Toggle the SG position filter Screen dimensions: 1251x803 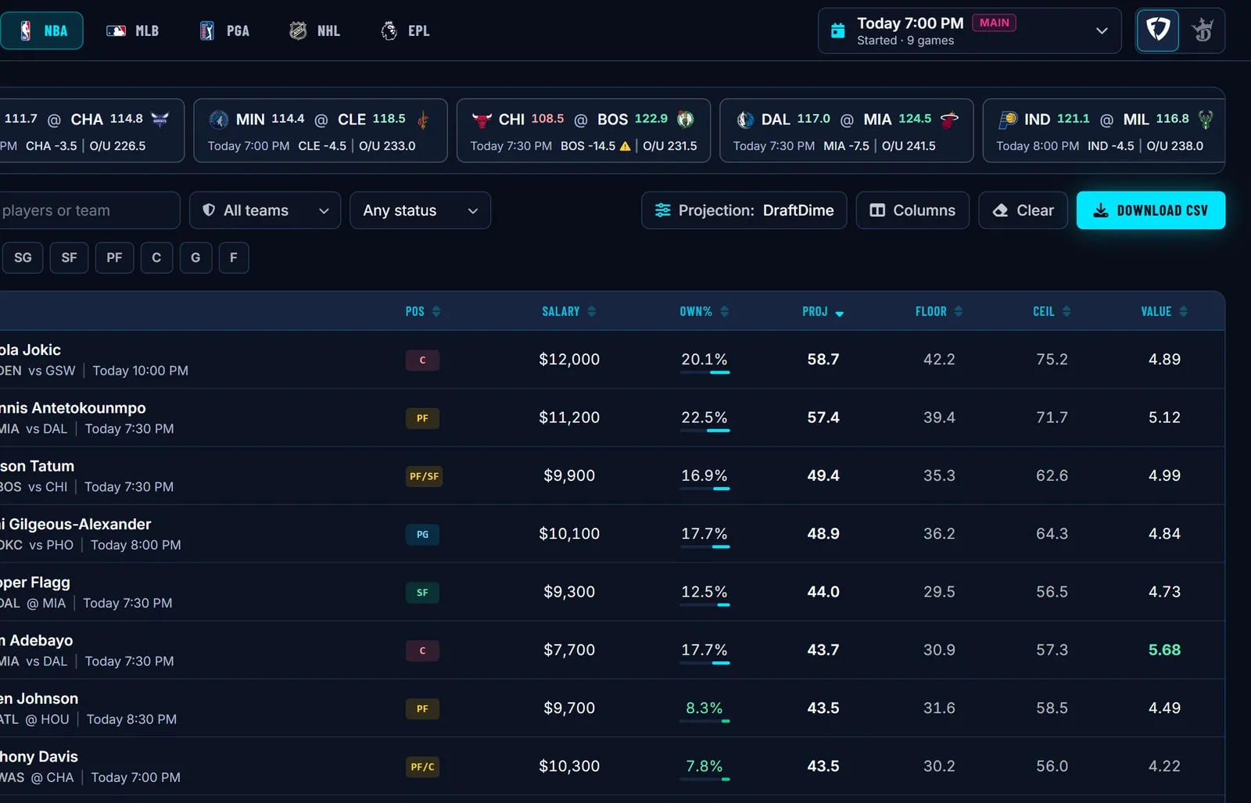23,258
